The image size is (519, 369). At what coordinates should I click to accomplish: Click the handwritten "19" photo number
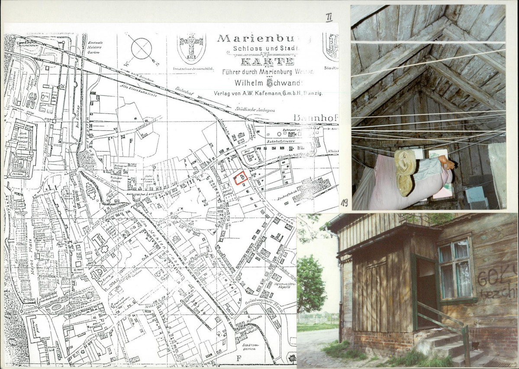point(345,203)
